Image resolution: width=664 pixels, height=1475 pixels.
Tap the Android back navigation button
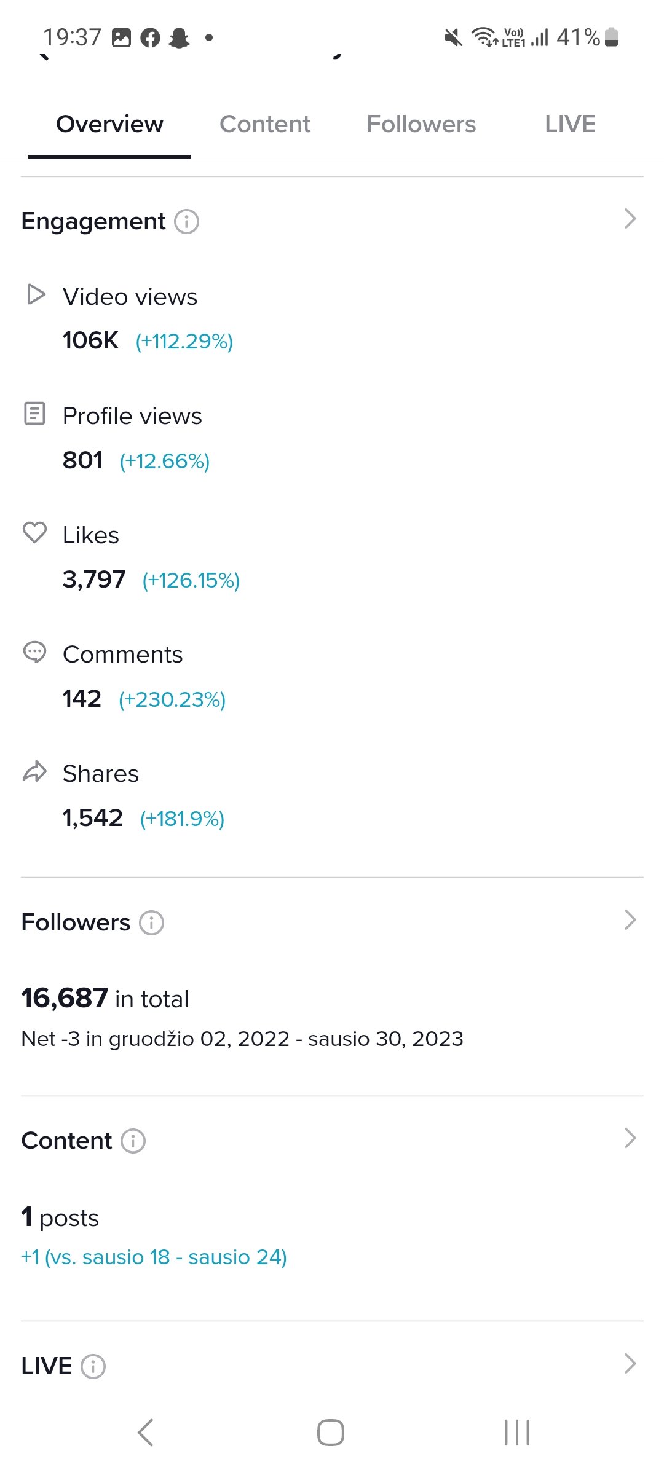tap(146, 1433)
